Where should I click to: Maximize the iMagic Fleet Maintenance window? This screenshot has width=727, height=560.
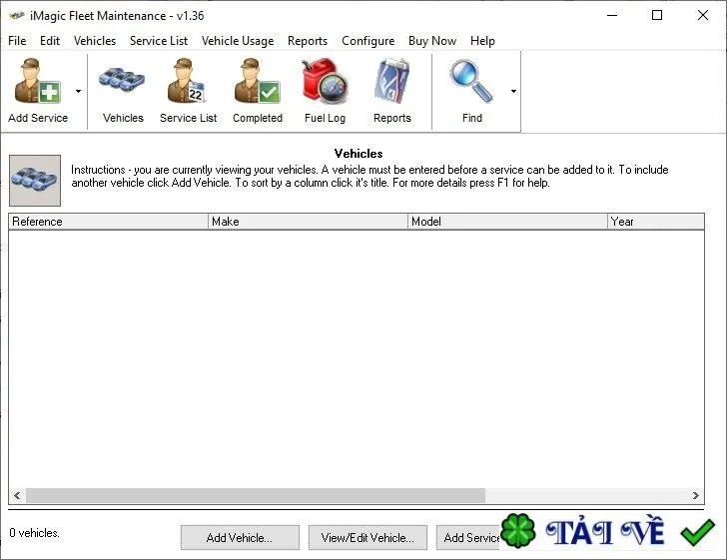point(657,15)
